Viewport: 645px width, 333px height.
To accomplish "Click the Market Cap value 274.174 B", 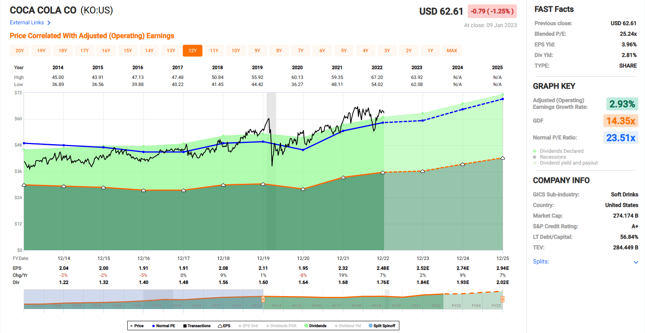I will (626, 216).
